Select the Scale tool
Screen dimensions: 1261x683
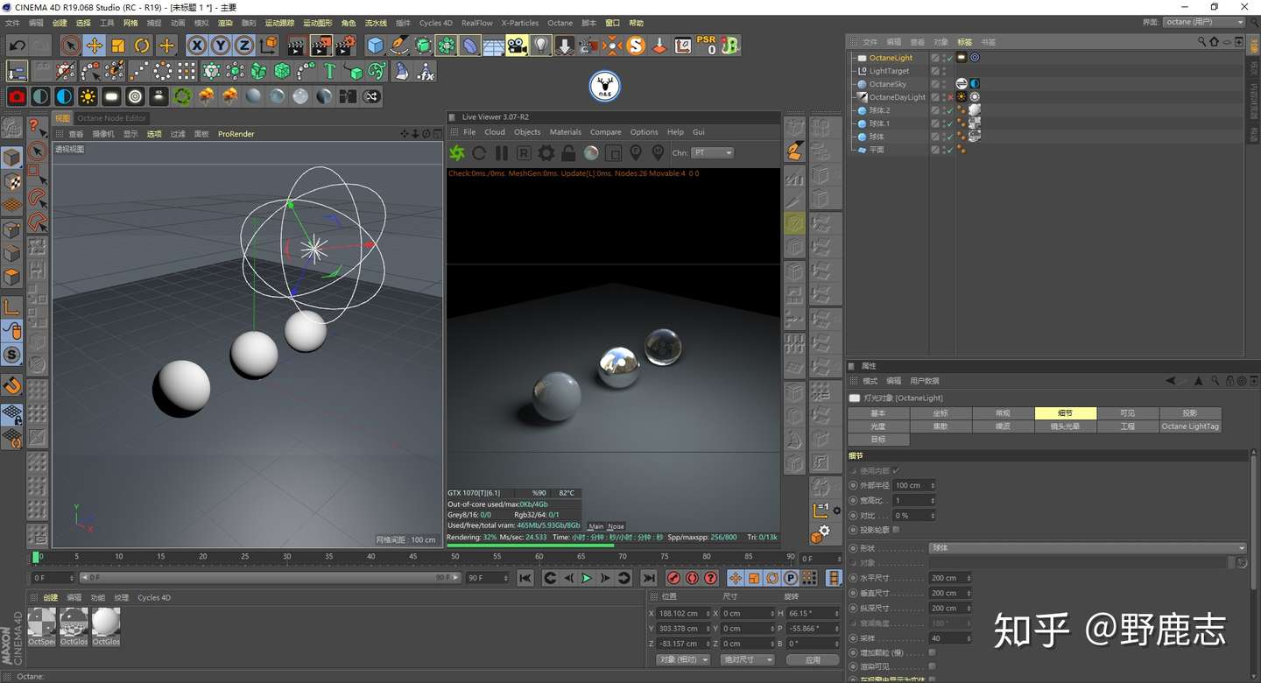pos(118,46)
